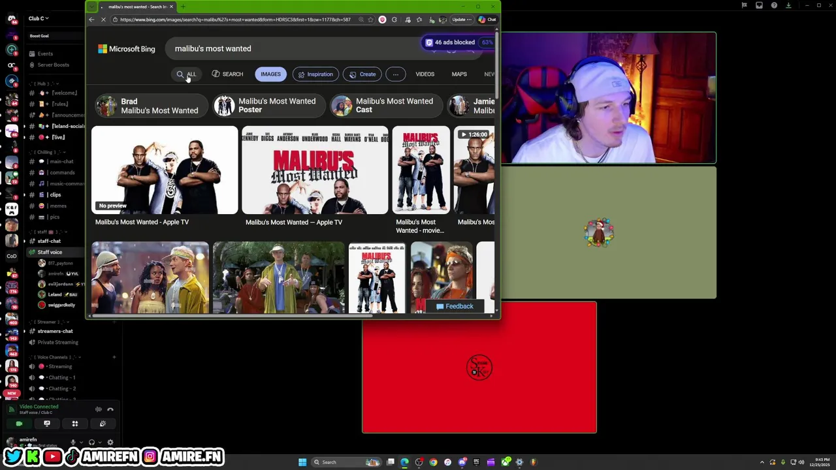Image resolution: width=836 pixels, height=470 pixels.
Task: Expand the Club C server dropdown
Action: pos(39,18)
